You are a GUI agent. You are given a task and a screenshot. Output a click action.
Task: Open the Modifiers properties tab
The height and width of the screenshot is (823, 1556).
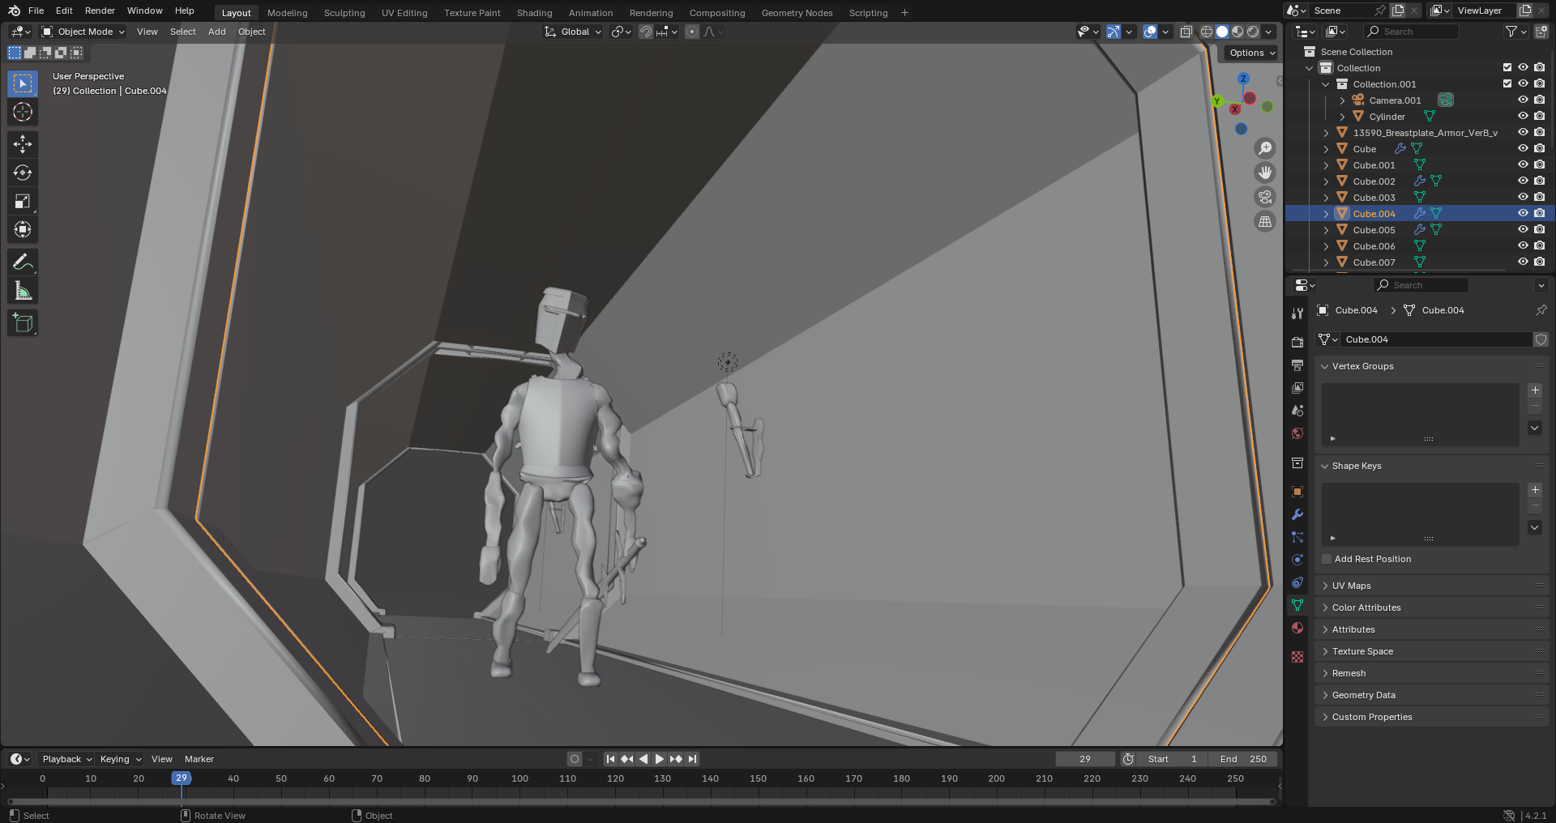[x=1297, y=514]
